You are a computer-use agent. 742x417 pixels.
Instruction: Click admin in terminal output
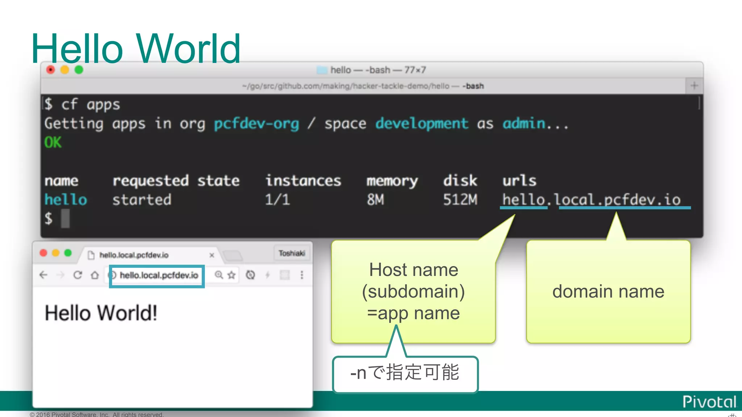tap(524, 124)
